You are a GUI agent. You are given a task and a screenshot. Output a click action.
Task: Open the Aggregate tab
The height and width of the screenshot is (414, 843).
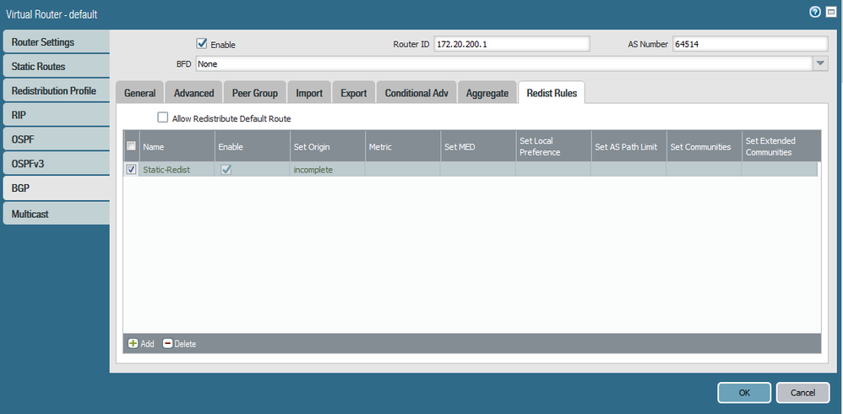pyautogui.click(x=487, y=92)
